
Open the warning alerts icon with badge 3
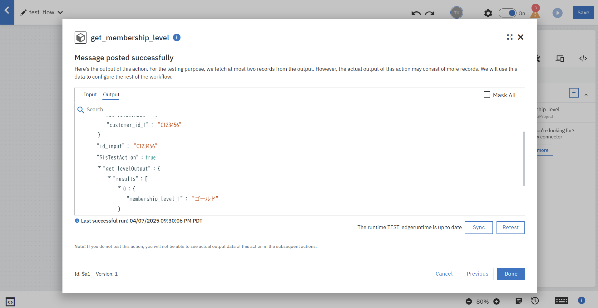535,12
